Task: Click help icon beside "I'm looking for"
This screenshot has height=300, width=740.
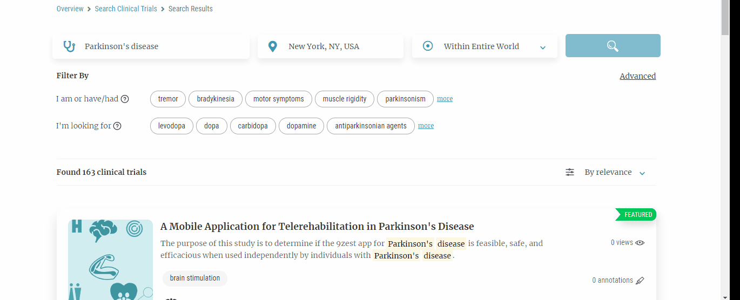Action: click(117, 126)
